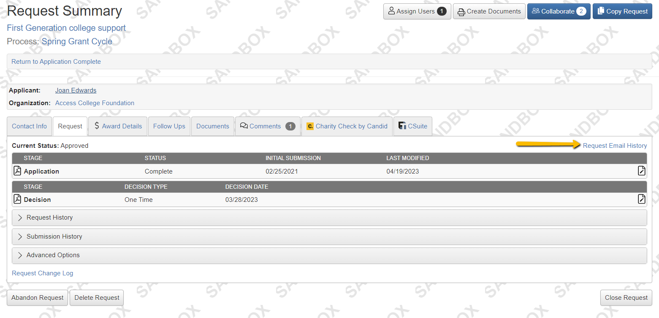This screenshot has height=318, width=659.
Task: Click the people icon on Collaborate
Action: [x=536, y=11]
